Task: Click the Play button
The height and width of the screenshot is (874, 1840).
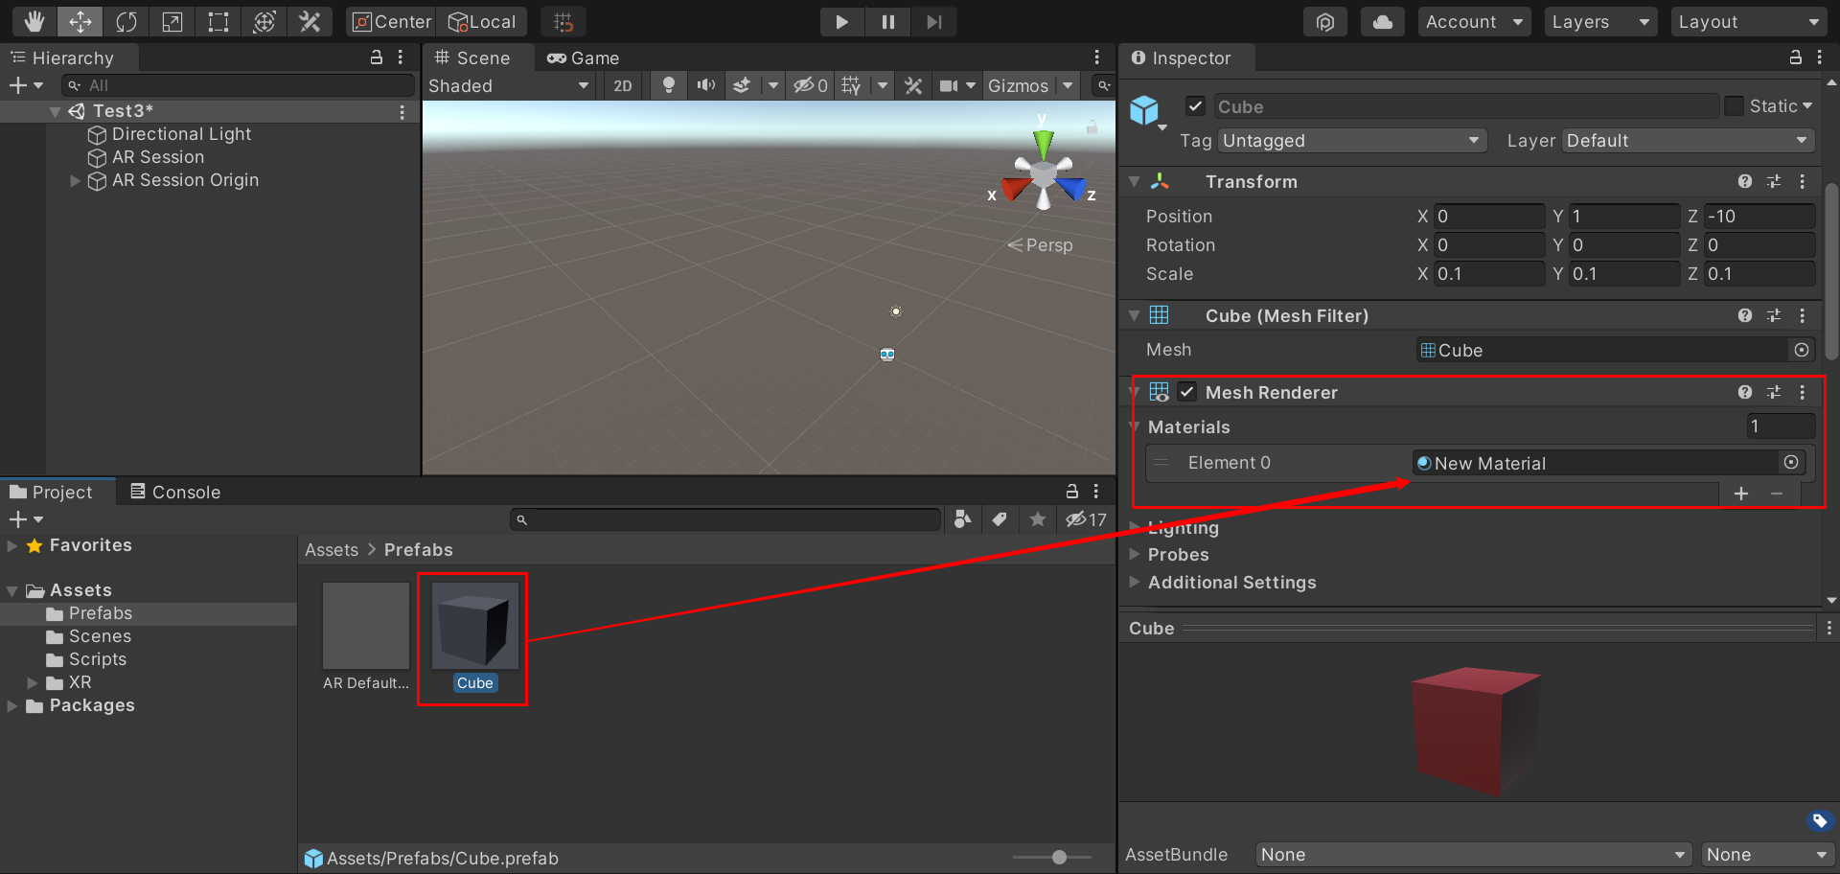Action: tap(842, 21)
